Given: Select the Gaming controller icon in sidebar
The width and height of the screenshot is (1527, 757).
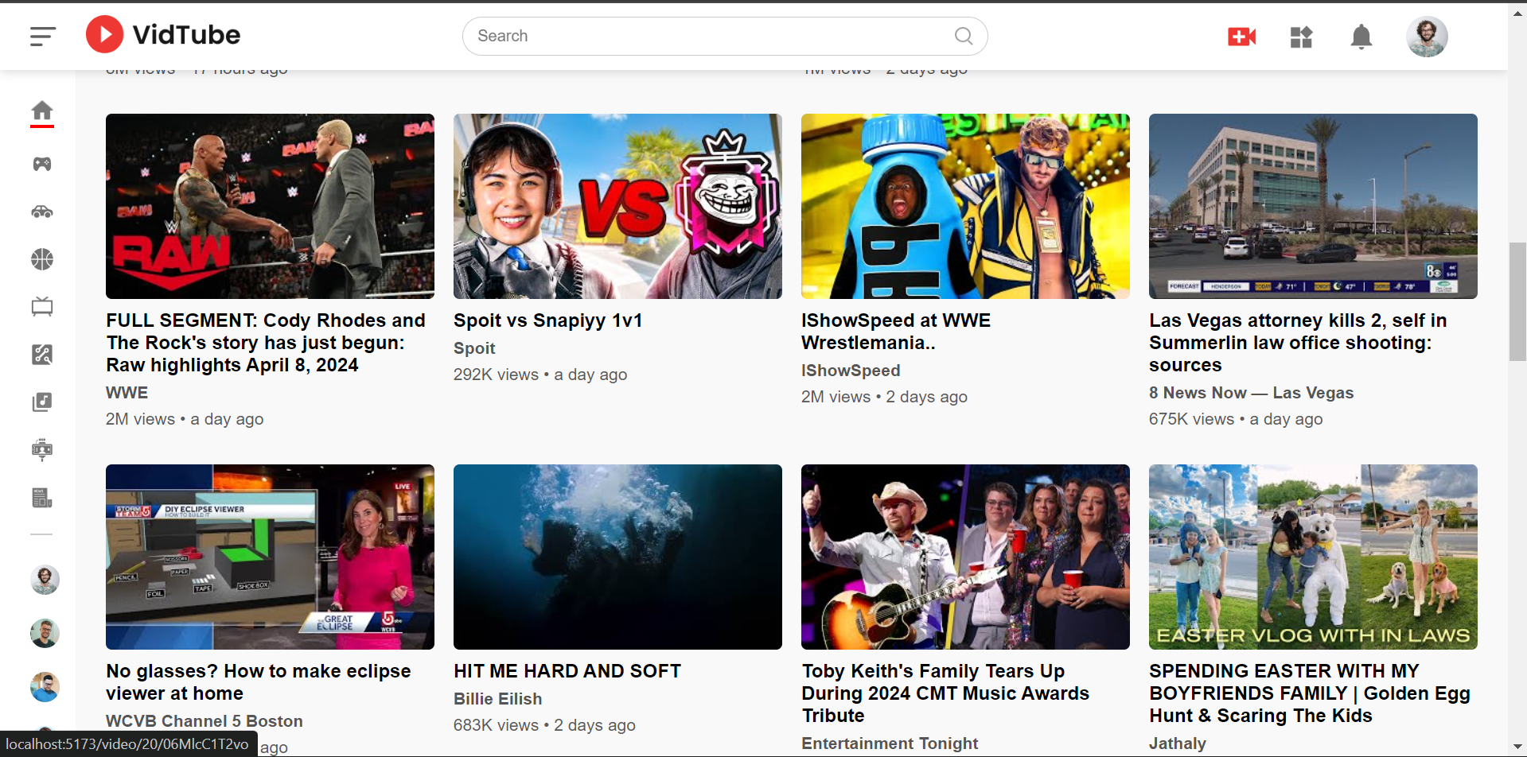Looking at the screenshot, I should 42,164.
